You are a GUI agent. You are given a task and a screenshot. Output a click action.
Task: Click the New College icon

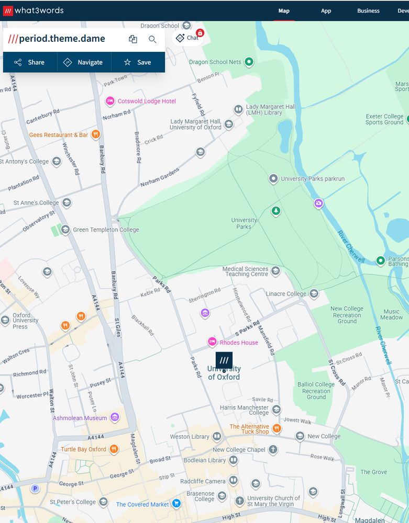(300, 436)
